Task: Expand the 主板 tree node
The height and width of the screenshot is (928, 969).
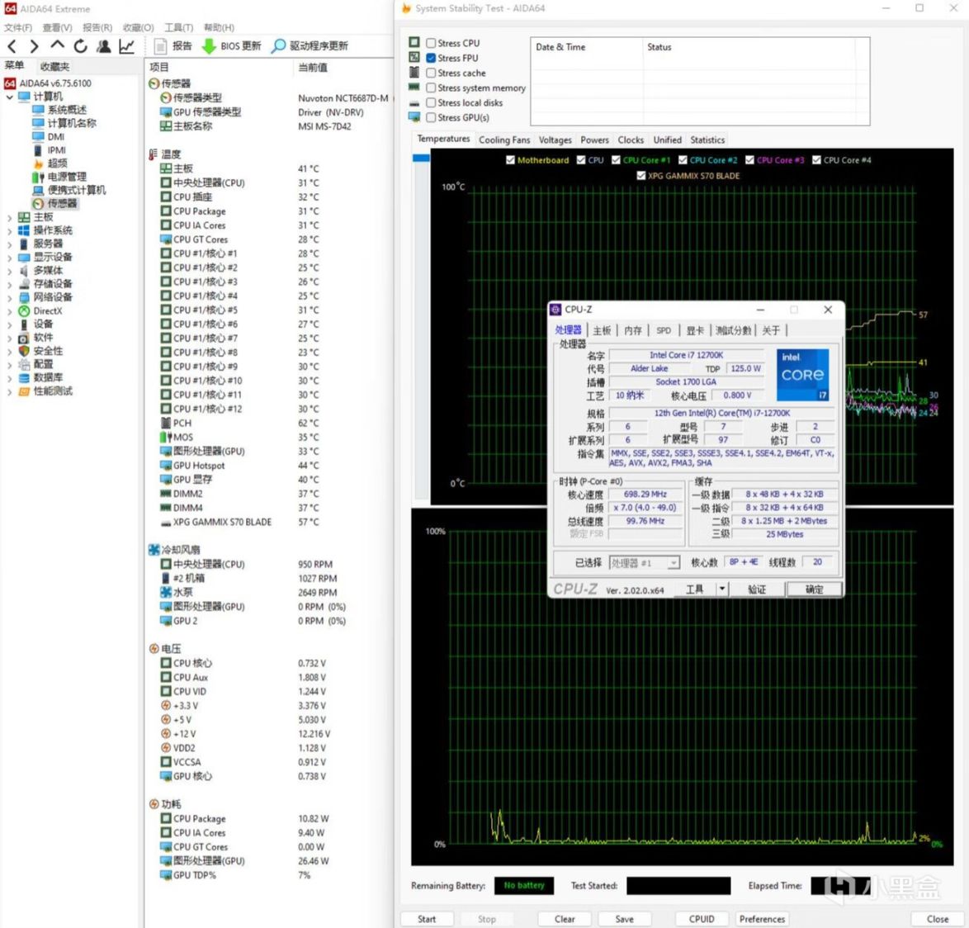Action: coord(10,217)
